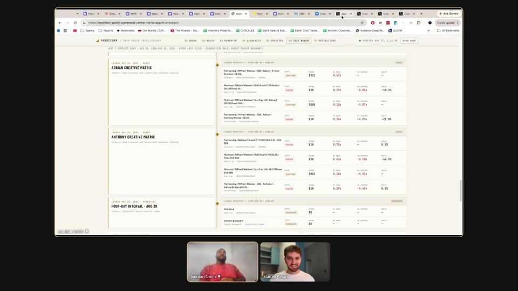This screenshot has width=518, height=291.
Task: Click the page vertical scrollbar thumb
Action: tap(460, 191)
